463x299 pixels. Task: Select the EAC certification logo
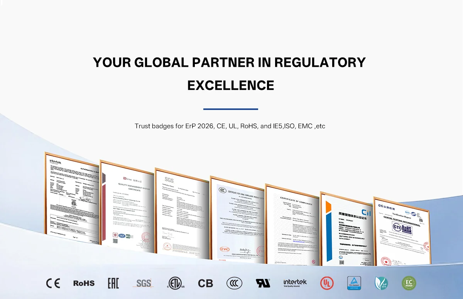113,283
